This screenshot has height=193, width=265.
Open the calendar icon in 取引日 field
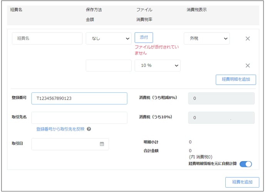point(102,144)
